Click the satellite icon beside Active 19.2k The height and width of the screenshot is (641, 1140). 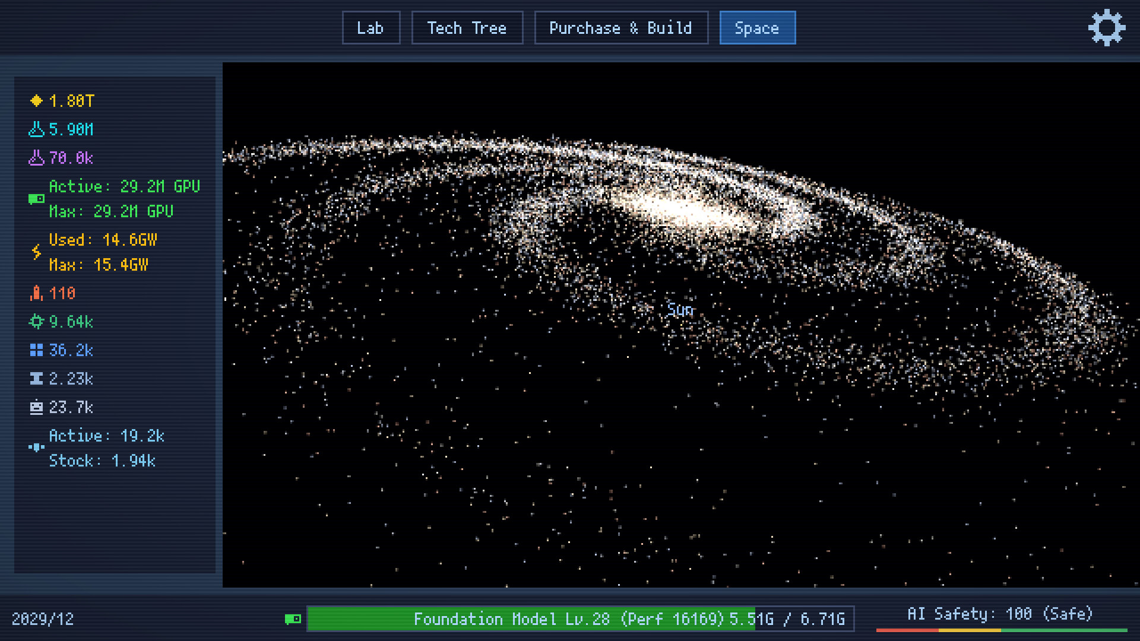coord(36,448)
